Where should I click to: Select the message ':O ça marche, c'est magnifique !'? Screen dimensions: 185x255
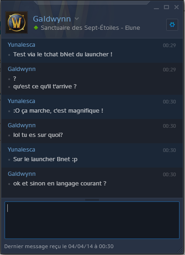[58, 111]
